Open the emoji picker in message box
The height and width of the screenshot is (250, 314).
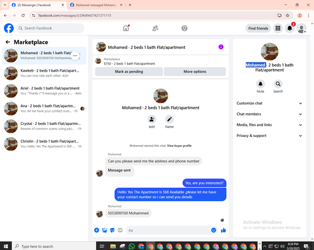click(x=214, y=230)
